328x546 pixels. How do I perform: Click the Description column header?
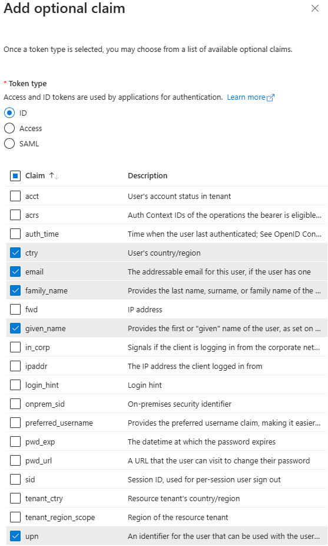point(147,176)
